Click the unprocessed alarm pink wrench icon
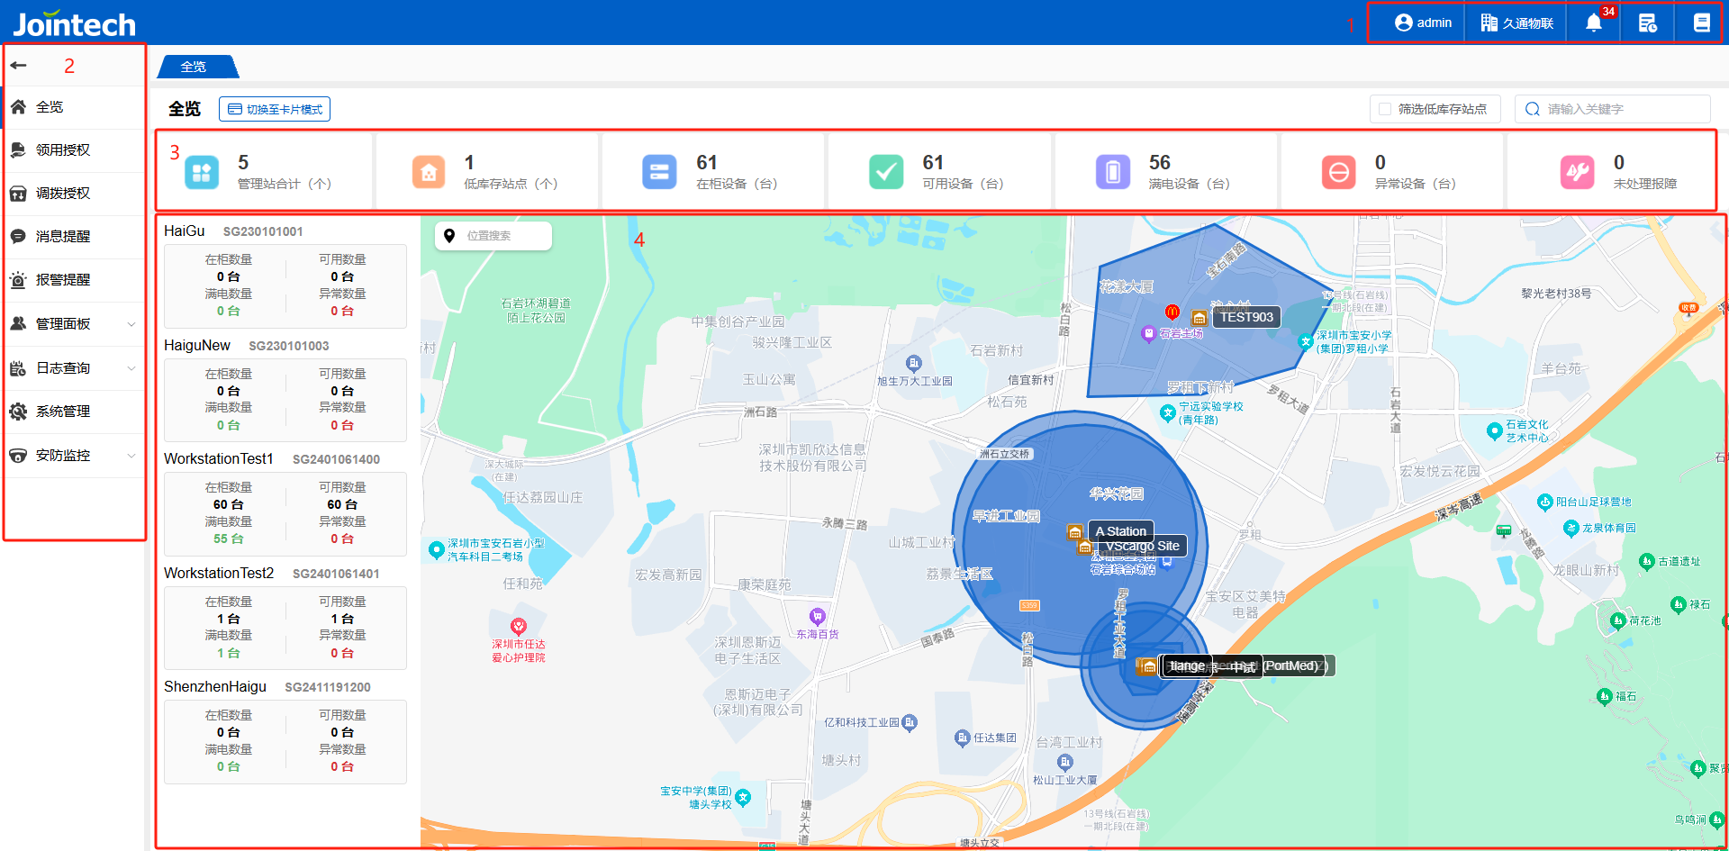 point(1577,171)
